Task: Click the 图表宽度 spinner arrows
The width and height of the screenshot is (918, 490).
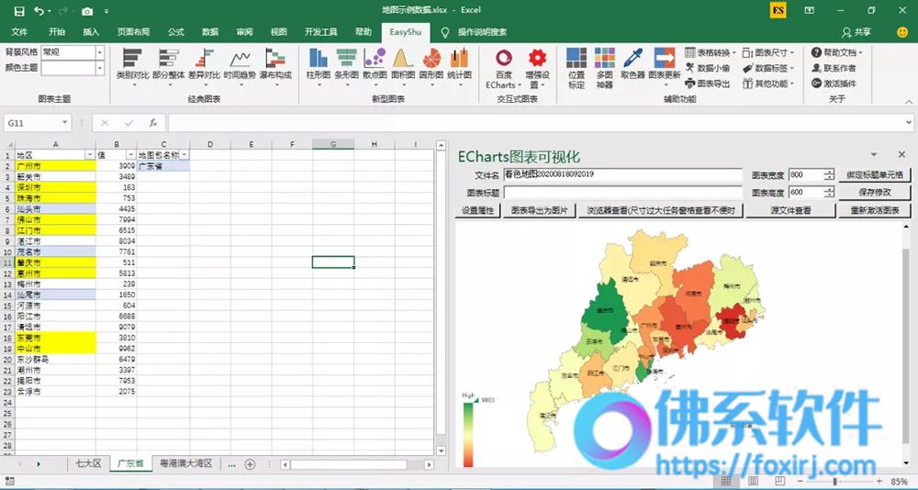Action: (828, 175)
